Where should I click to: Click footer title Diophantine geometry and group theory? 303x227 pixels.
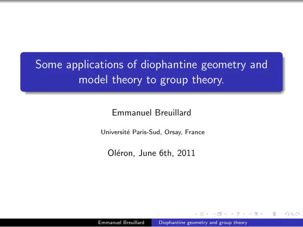[203, 222]
